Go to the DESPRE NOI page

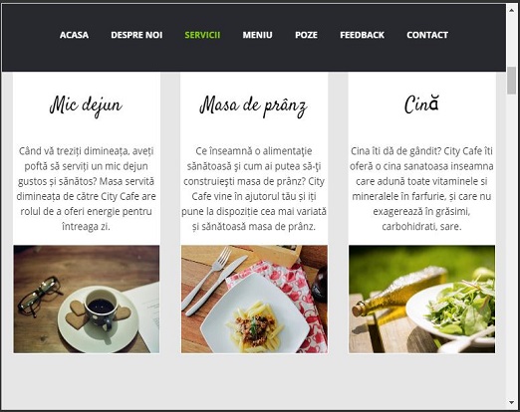(x=136, y=35)
